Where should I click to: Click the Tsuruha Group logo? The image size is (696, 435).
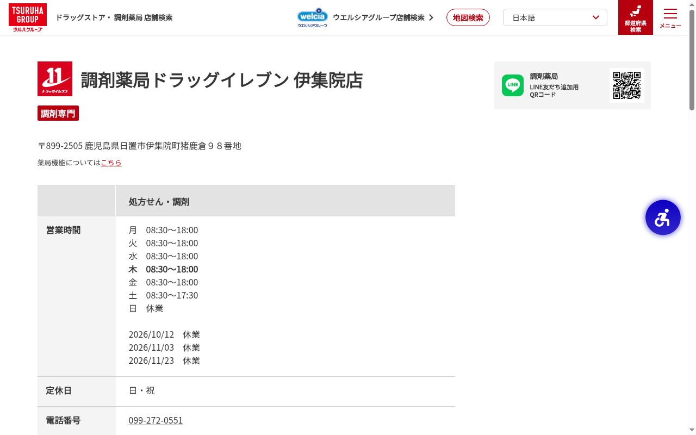coord(28,17)
